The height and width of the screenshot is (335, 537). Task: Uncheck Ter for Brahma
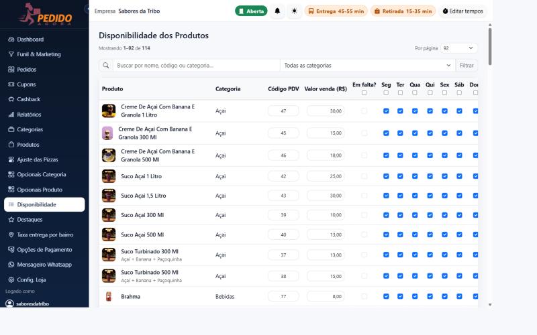[x=400, y=296]
